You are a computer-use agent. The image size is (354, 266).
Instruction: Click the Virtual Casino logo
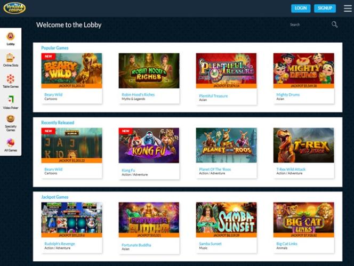coord(15,8)
